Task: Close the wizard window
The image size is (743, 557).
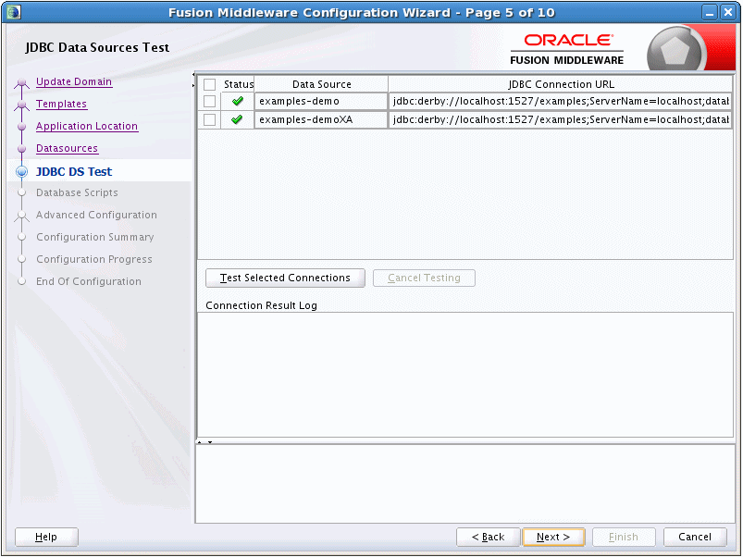Action: (728, 12)
